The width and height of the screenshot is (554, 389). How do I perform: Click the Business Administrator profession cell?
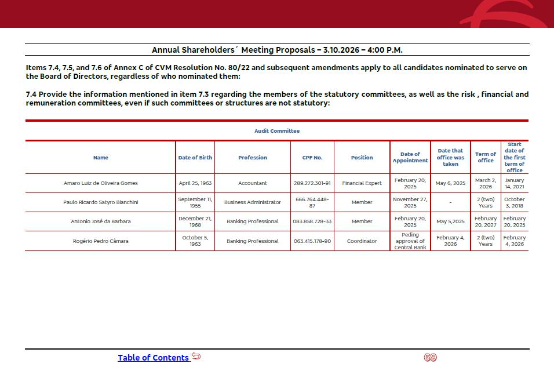(253, 202)
